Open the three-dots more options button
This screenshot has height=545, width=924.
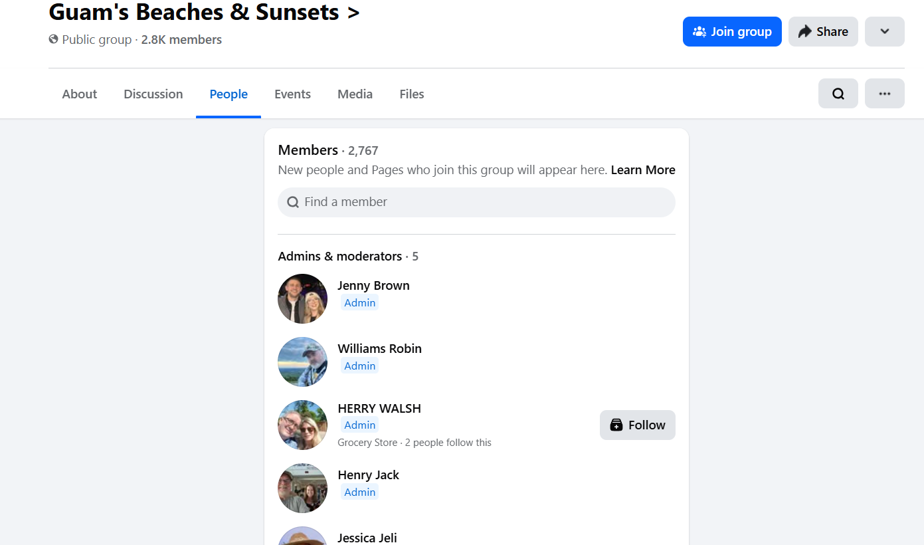click(x=884, y=94)
